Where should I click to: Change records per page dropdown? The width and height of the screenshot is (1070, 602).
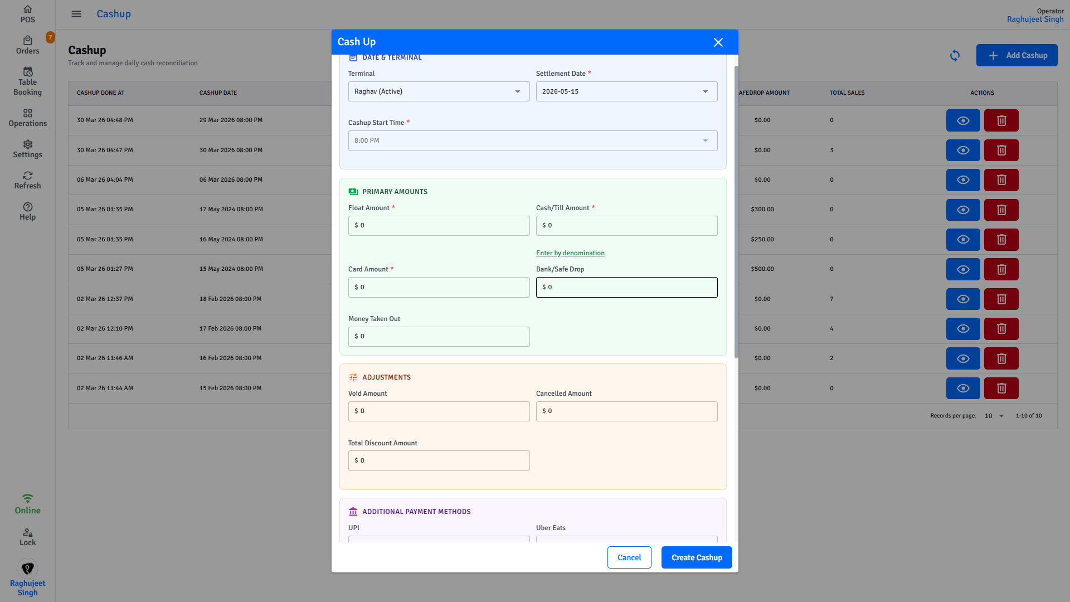click(x=994, y=416)
